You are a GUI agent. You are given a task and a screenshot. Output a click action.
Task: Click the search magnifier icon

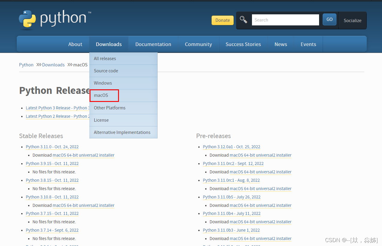tap(244, 20)
